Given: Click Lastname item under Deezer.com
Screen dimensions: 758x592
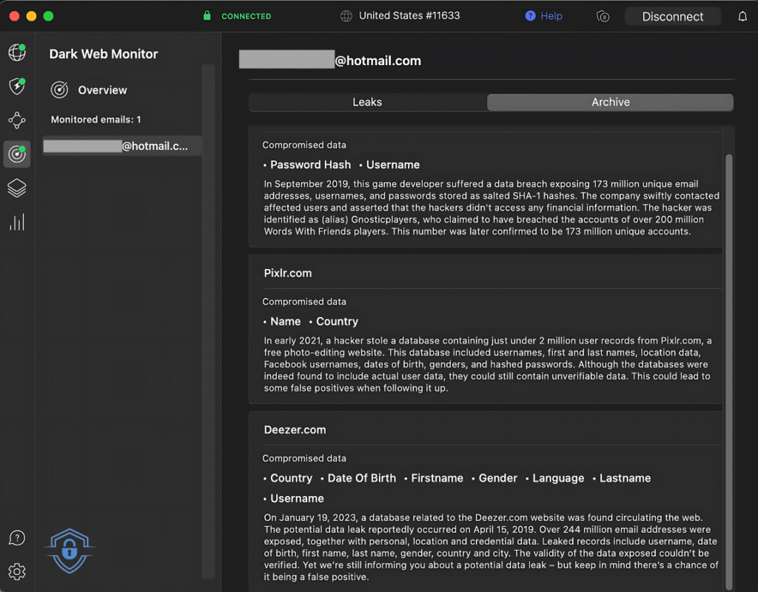Looking at the screenshot, I should tap(625, 478).
